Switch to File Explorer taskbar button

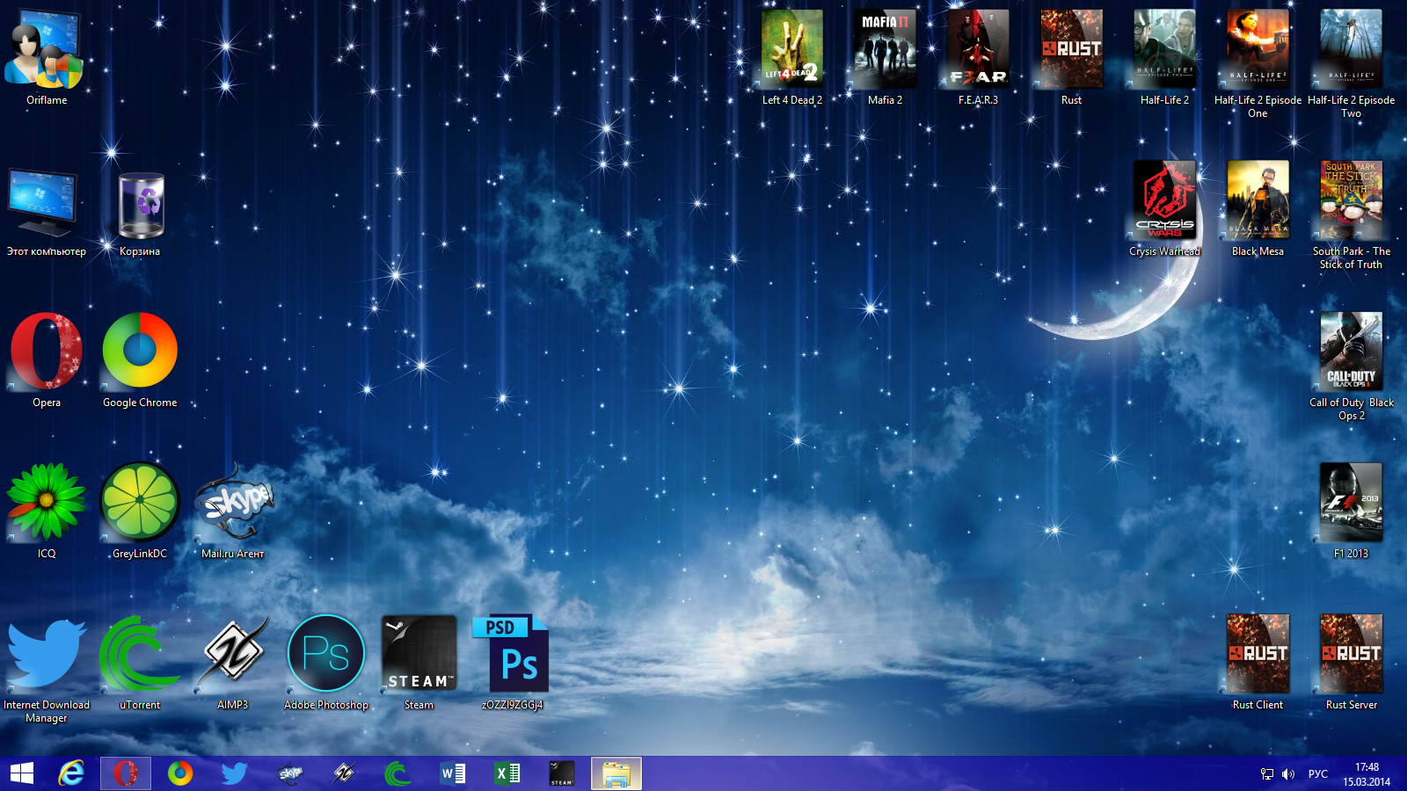[x=616, y=773]
